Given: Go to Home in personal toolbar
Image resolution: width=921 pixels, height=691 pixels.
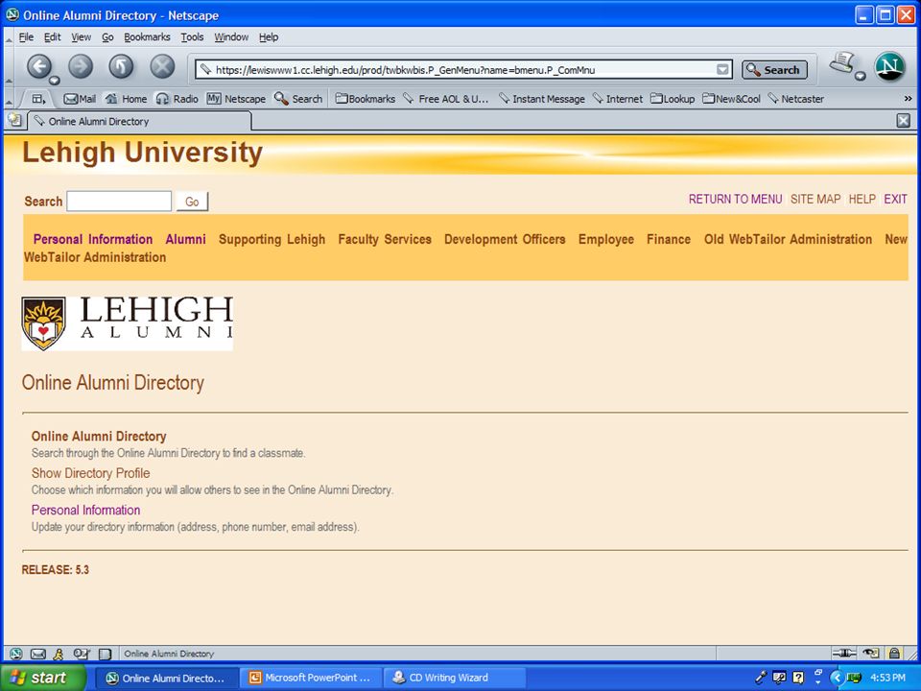Looking at the screenshot, I should pos(126,99).
